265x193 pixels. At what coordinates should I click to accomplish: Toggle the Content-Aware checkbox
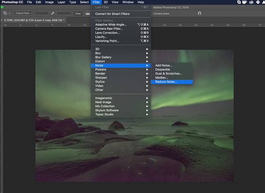tap(152, 14)
